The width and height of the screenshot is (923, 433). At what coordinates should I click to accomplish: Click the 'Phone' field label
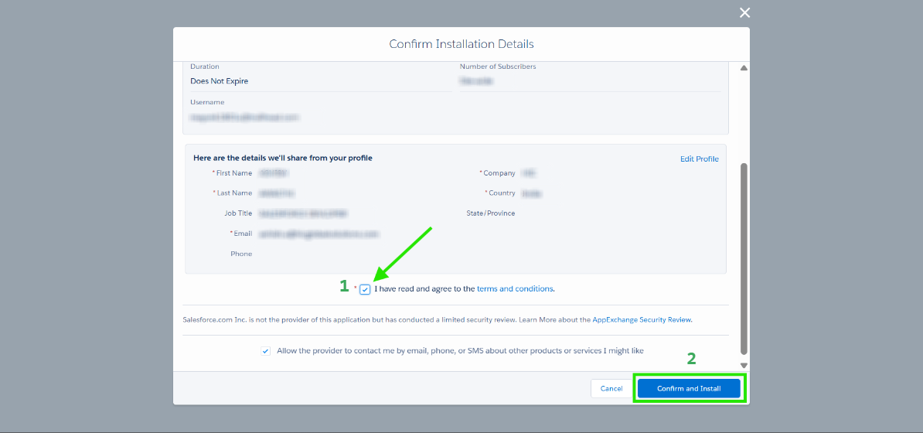click(x=241, y=254)
